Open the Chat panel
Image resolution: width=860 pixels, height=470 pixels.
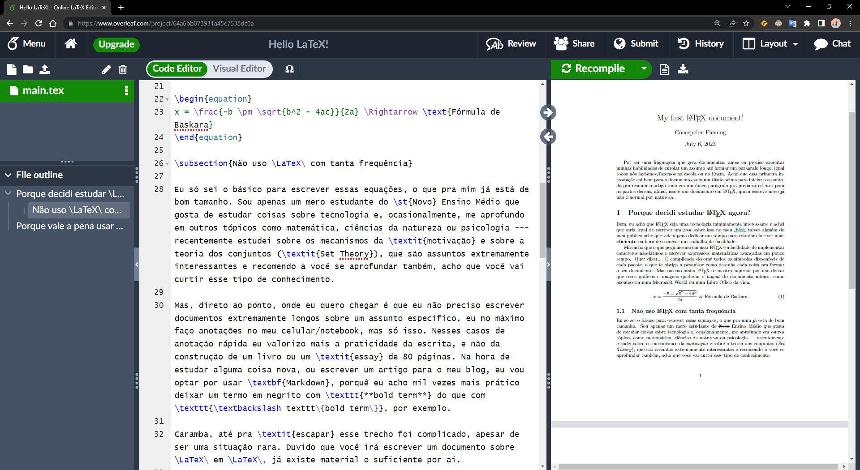[x=832, y=44]
